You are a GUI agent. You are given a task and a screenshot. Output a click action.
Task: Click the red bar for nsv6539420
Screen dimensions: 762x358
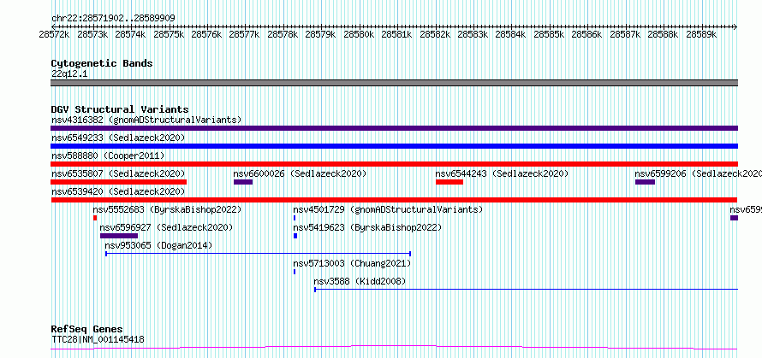pos(394,200)
